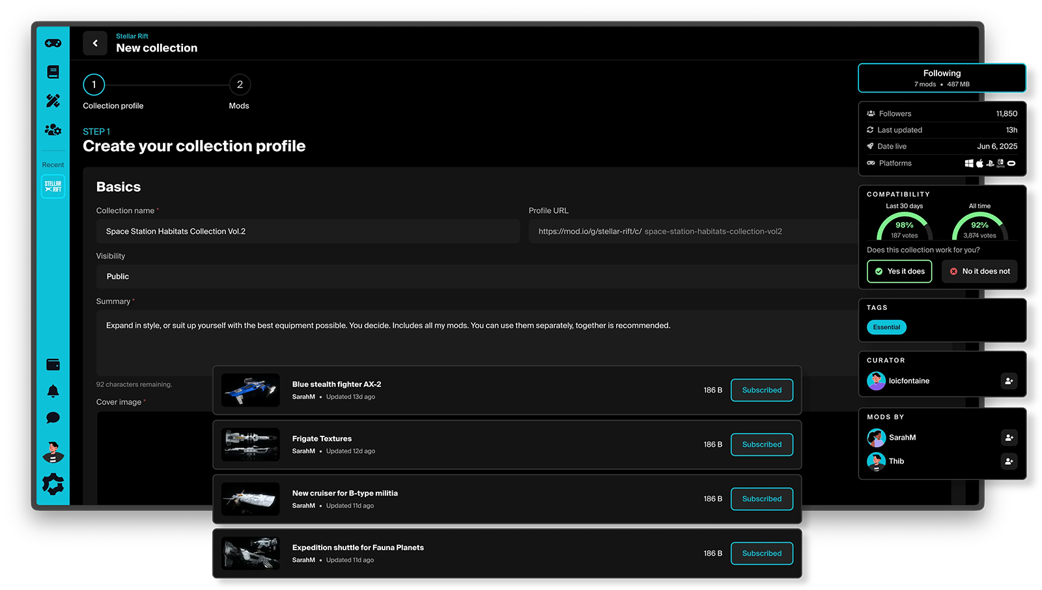Open the notifications bell icon
Screen dimensions: 1042x590
(53, 391)
